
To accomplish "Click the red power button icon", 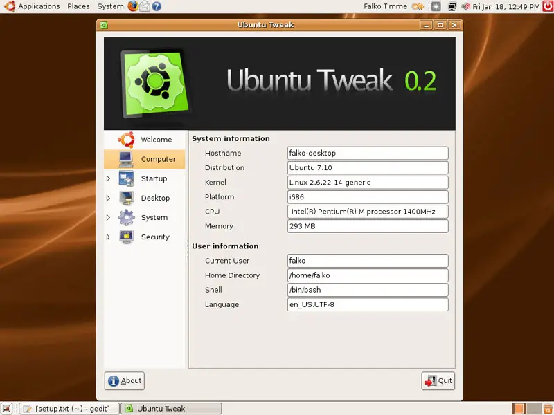I will 548,6.
